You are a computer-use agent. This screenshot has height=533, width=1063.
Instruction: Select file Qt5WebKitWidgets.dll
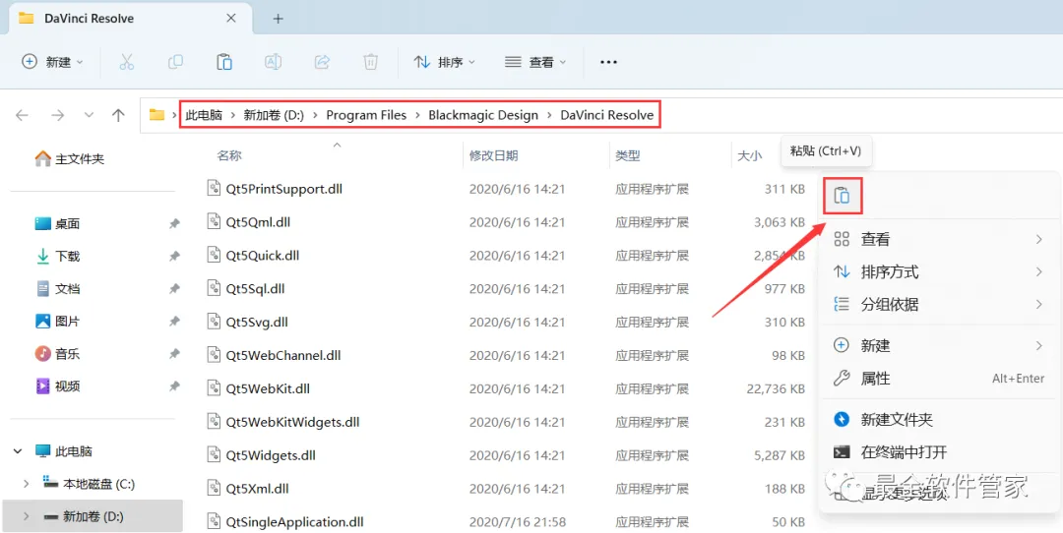click(x=293, y=422)
